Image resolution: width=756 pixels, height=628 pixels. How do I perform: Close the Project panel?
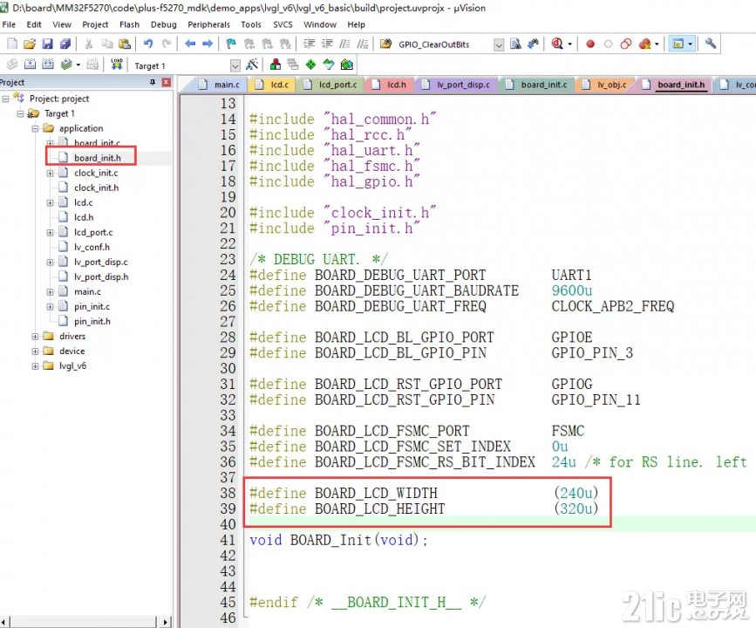point(167,83)
